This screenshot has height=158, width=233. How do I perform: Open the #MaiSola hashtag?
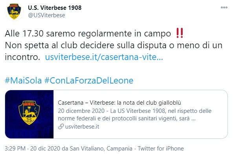(x=23, y=81)
